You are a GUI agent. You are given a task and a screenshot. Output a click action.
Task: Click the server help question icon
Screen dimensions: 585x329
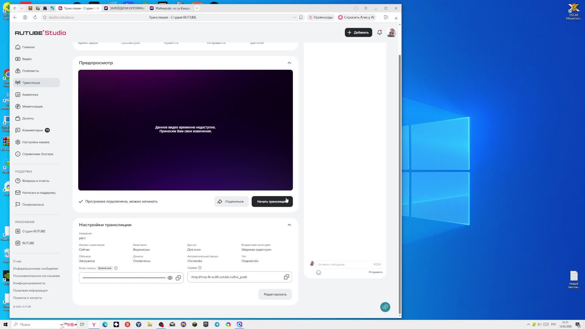[x=200, y=268]
